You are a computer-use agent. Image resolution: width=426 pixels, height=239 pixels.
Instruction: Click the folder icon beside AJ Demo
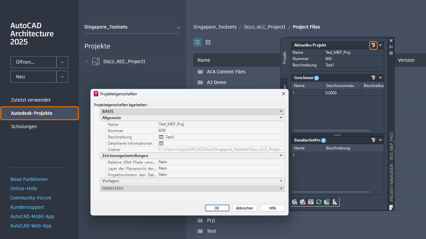click(200, 82)
